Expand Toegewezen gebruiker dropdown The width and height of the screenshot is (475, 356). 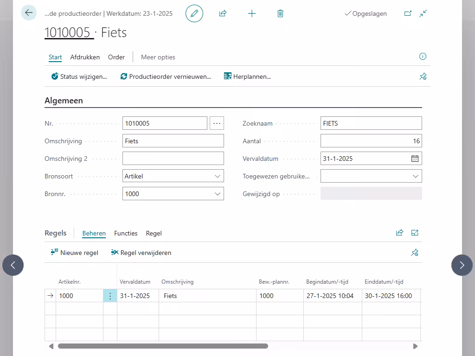click(x=416, y=176)
